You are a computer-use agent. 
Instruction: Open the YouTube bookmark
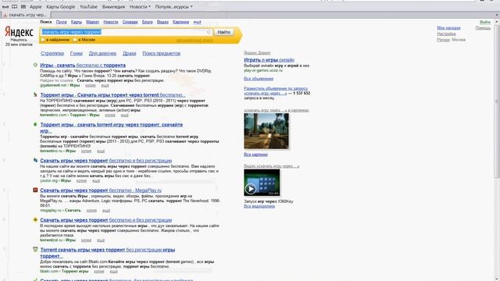pyautogui.click(x=88, y=7)
